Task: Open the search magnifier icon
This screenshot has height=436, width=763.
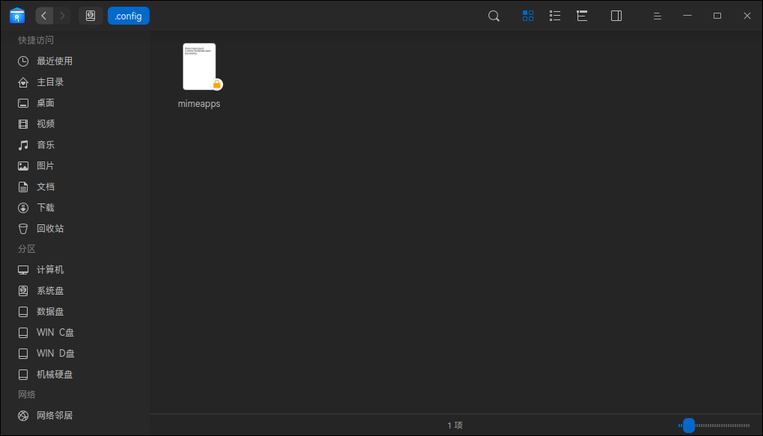Action: (x=494, y=16)
